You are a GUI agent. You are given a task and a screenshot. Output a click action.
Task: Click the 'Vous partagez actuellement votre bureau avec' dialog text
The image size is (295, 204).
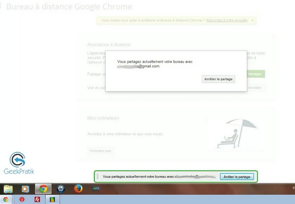(155, 62)
